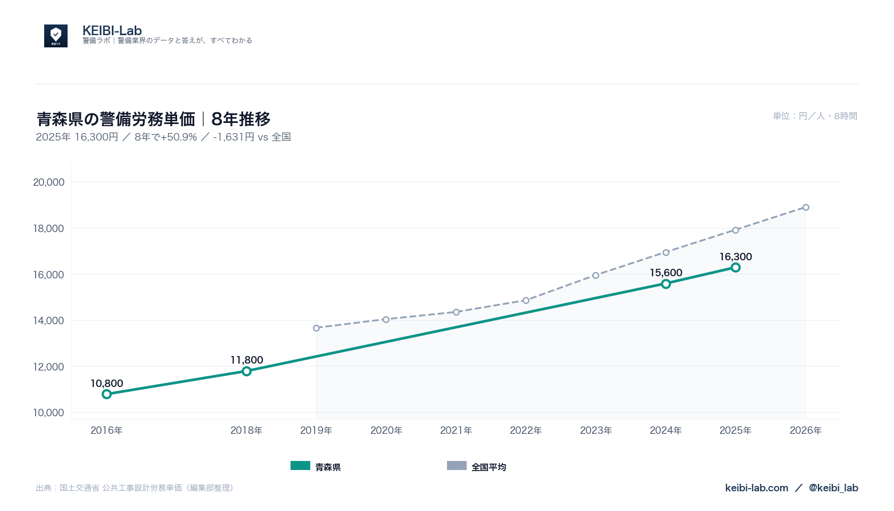Viewport: 894px width, 511px height.
Task: Click the national average marker at 2020年
Action: [386, 319]
